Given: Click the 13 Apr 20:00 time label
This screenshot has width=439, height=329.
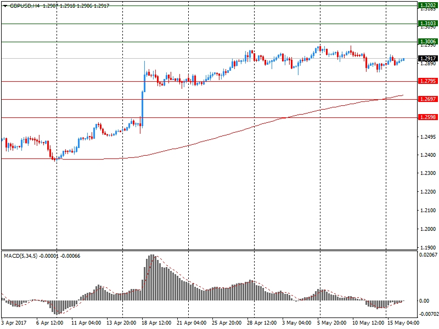Looking at the screenshot, I should 121,323.
